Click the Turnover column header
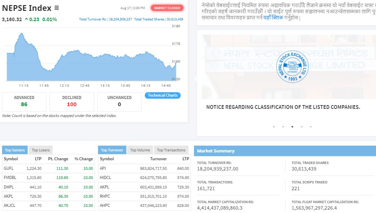This screenshot has width=376, height=213. [158, 159]
